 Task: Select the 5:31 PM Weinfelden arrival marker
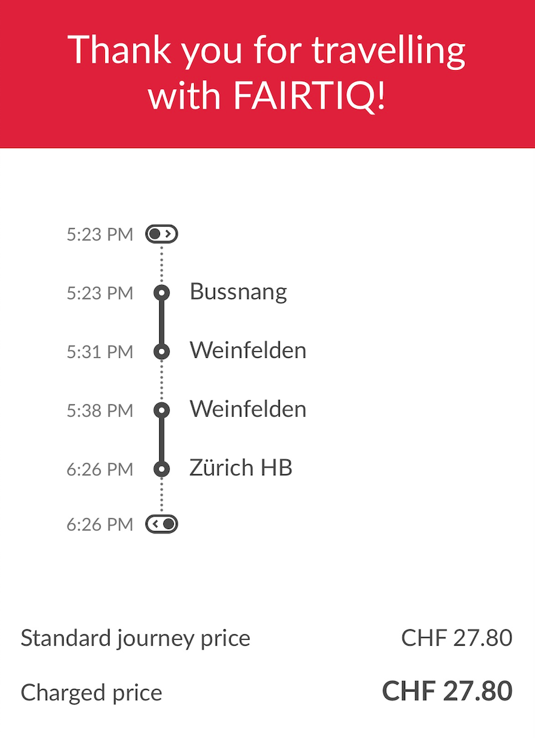[161, 351]
